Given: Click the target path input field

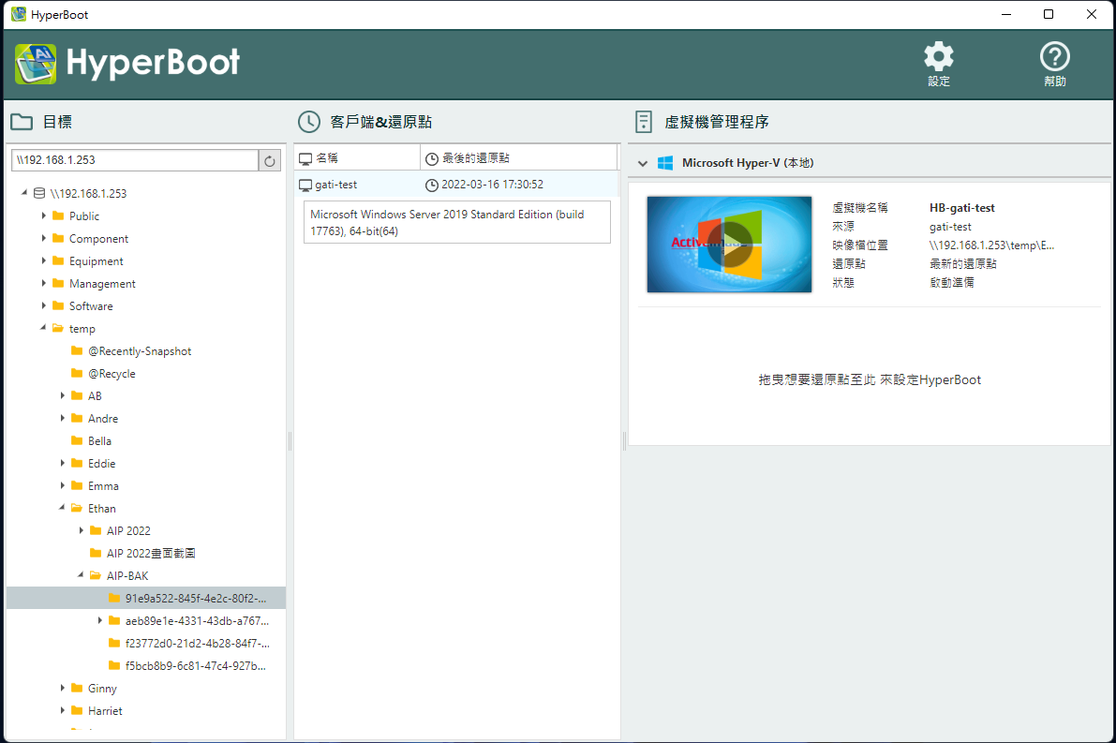Looking at the screenshot, I should (x=134, y=160).
